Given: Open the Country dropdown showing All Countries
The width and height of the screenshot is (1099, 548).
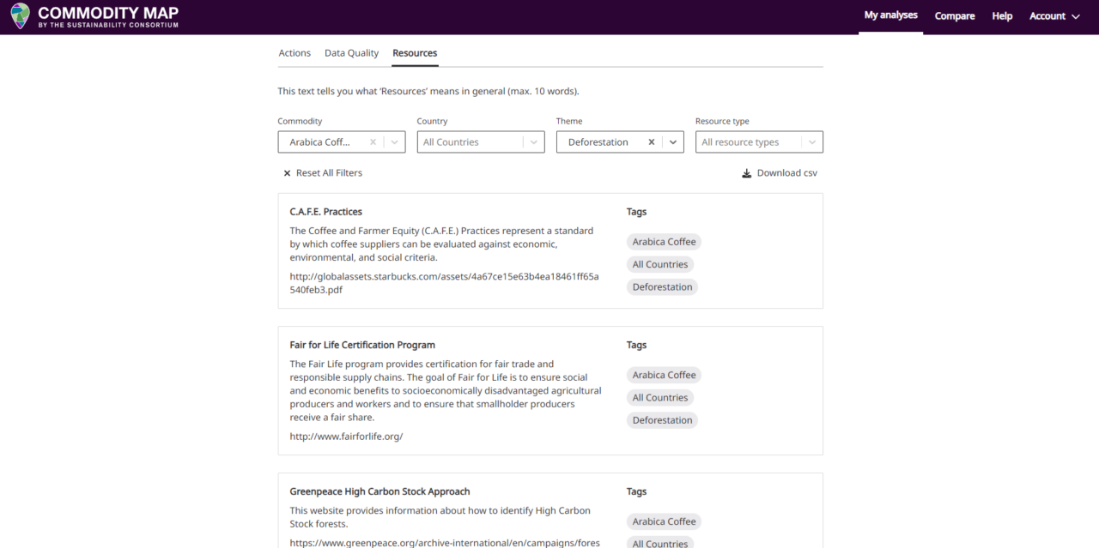Looking at the screenshot, I should click(534, 141).
